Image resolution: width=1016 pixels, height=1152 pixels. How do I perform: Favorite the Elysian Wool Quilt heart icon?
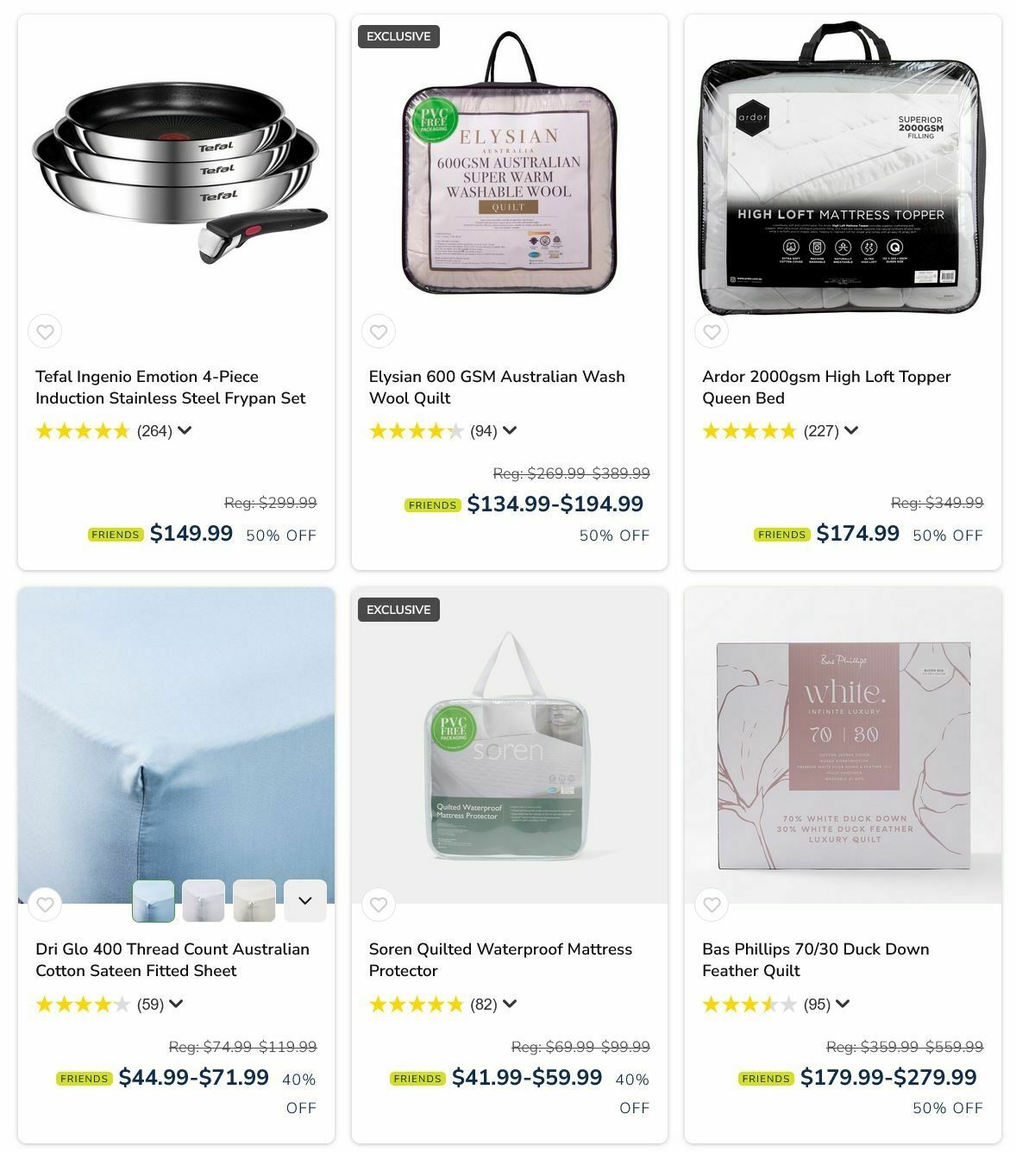pos(379,332)
